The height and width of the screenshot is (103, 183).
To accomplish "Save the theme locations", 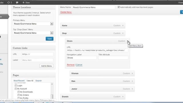I will pos(49,39).
